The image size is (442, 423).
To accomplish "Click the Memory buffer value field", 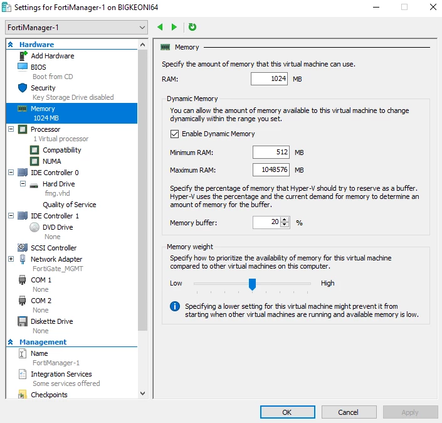I will point(267,222).
